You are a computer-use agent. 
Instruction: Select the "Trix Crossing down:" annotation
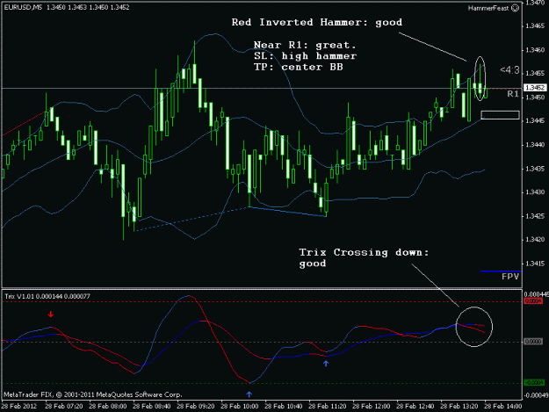(x=364, y=252)
